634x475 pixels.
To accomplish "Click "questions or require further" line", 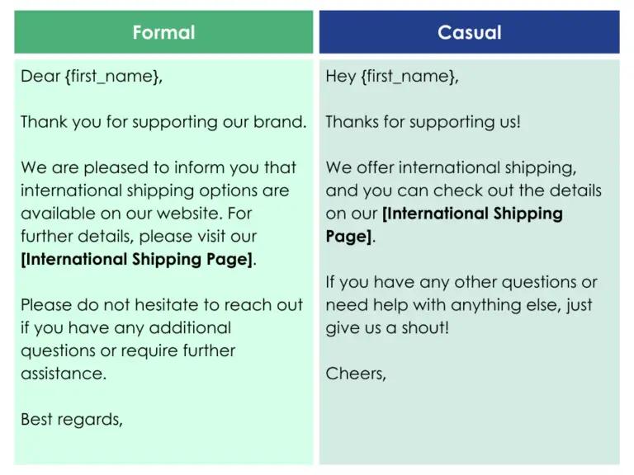I will click(x=128, y=350).
